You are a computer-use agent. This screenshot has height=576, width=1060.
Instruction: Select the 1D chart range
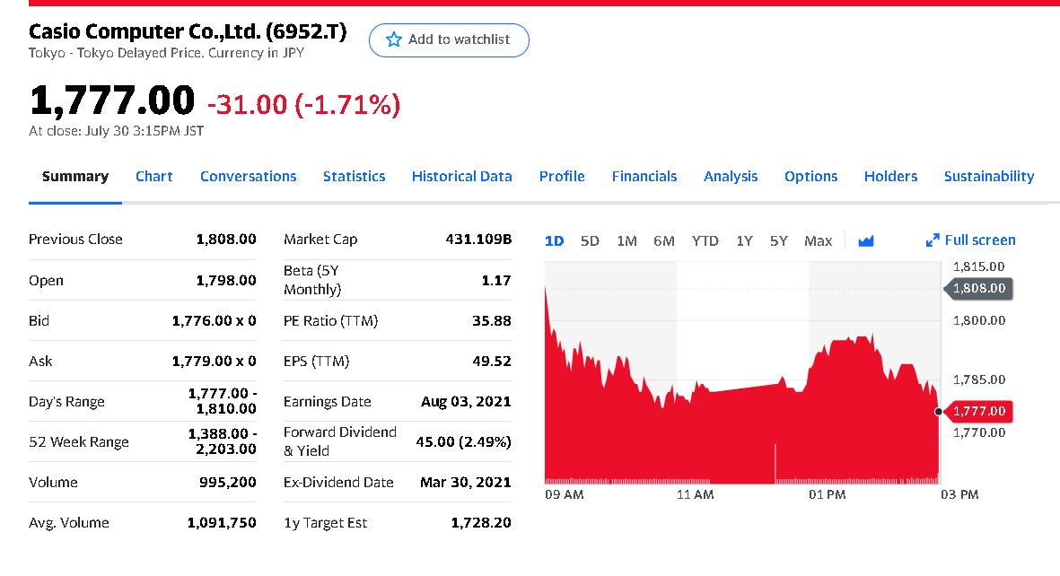[555, 241]
